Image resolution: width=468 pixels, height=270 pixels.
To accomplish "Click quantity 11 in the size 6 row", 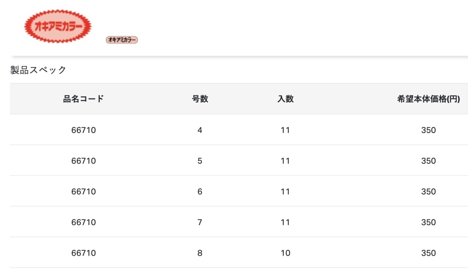I will (285, 192).
